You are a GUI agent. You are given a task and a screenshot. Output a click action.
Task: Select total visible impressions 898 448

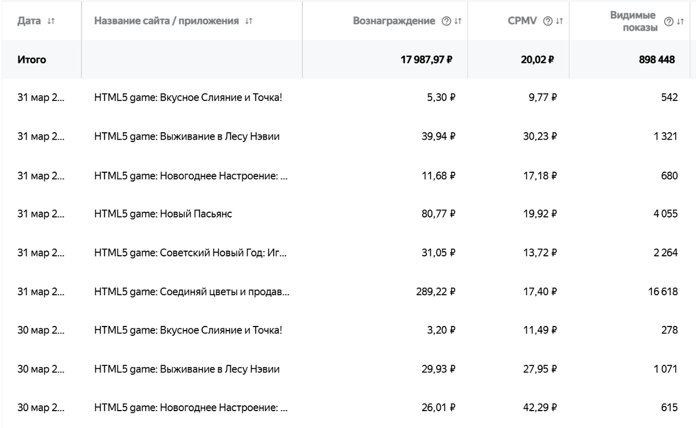point(657,59)
